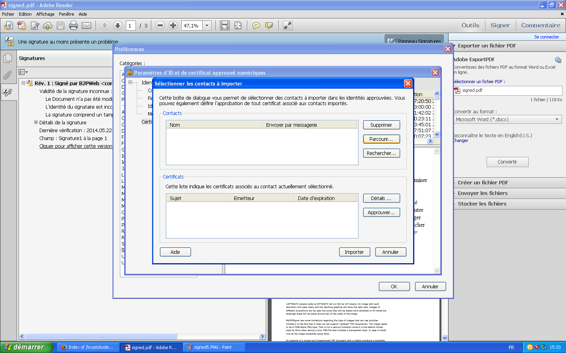Open the Signer pane tab
The height and width of the screenshot is (353, 566).
(500, 25)
